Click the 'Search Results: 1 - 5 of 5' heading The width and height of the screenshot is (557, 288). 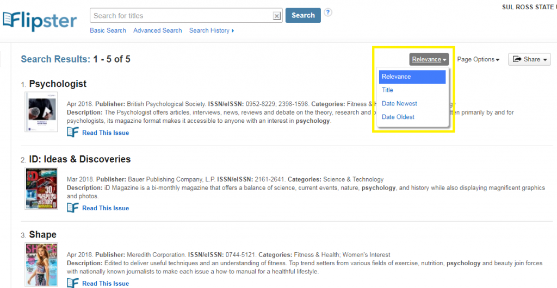[76, 59]
